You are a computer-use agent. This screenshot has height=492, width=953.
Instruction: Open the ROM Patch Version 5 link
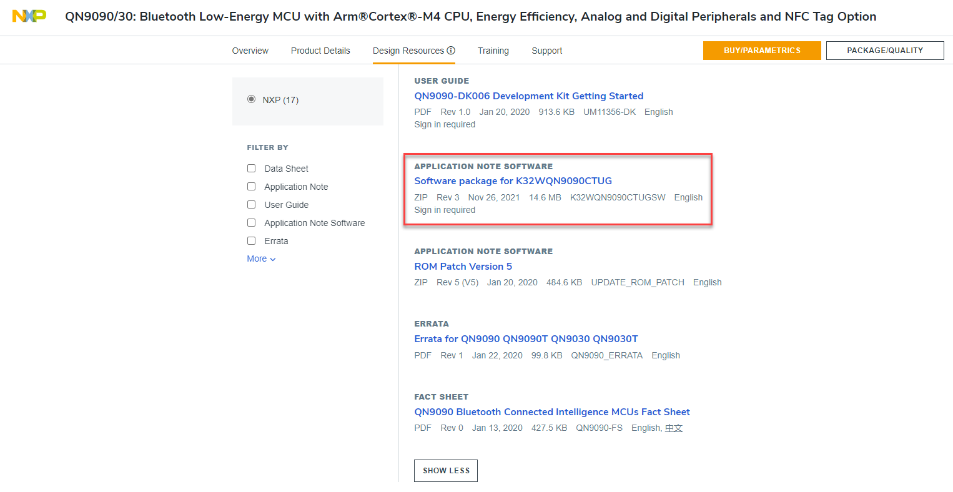[463, 267]
